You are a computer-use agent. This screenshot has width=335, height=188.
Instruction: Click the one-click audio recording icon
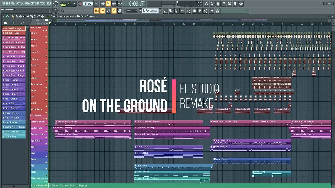pyautogui.click(x=211, y=11)
